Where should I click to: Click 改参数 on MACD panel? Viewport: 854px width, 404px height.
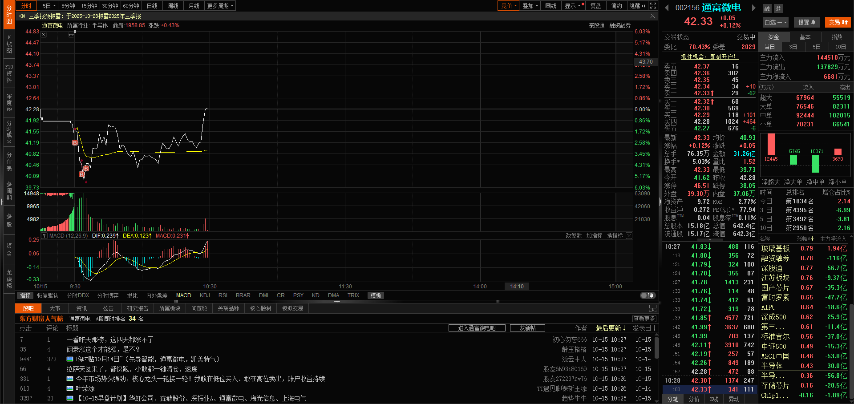coord(574,236)
